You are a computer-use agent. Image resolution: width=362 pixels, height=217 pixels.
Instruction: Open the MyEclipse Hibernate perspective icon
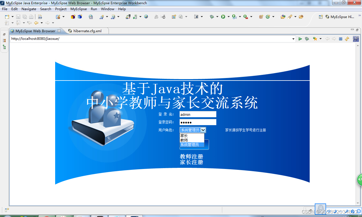327,17
